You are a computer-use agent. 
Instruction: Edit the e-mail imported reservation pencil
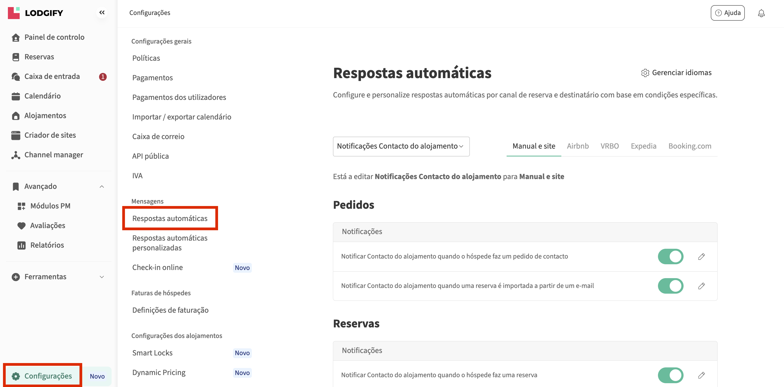tap(701, 286)
